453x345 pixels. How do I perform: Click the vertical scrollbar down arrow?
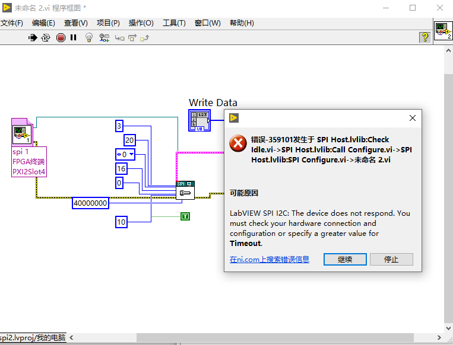(x=448, y=328)
